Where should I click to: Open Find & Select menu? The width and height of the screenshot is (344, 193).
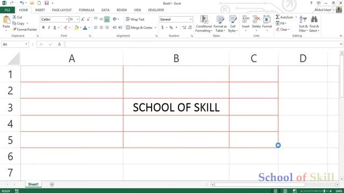(x=314, y=24)
